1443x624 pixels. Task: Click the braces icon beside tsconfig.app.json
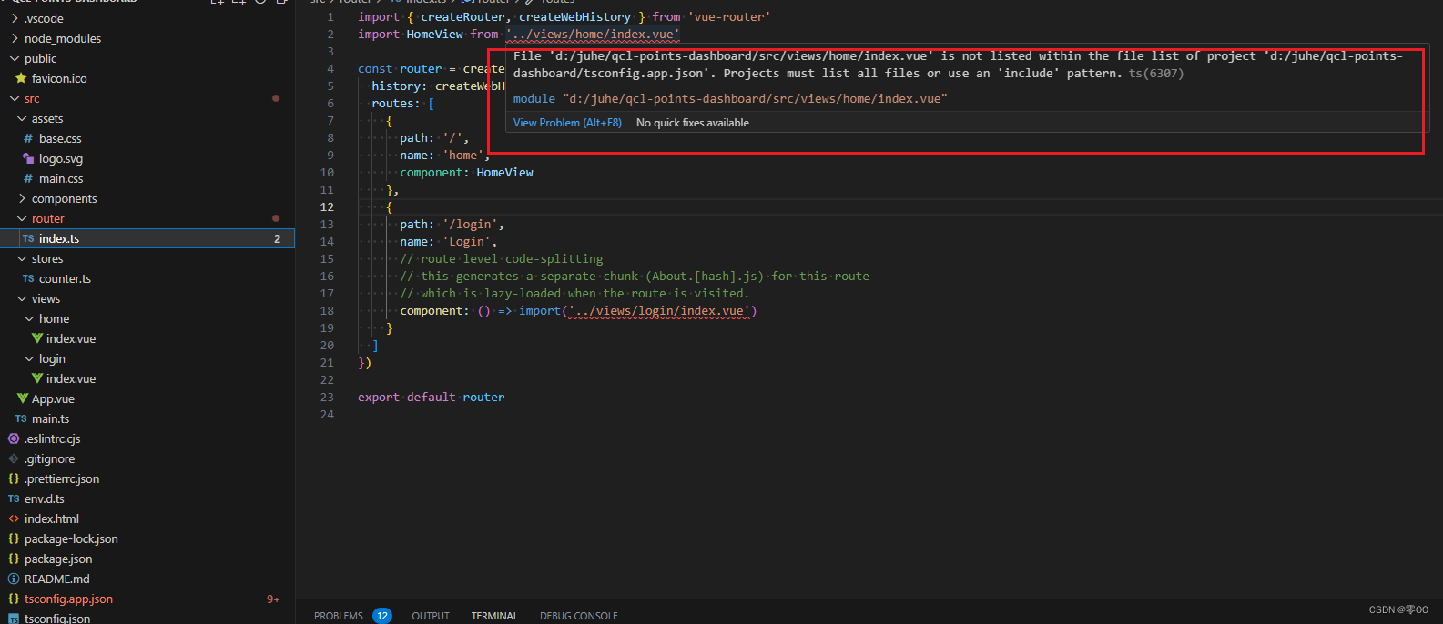14,599
